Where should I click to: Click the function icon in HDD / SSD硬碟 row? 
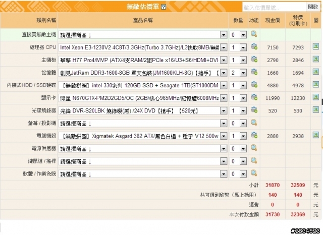254,85
